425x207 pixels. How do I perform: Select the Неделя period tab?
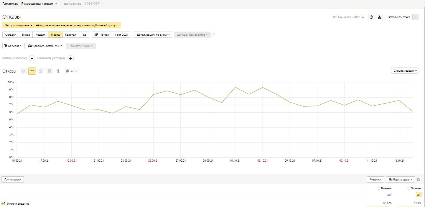click(40, 35)
